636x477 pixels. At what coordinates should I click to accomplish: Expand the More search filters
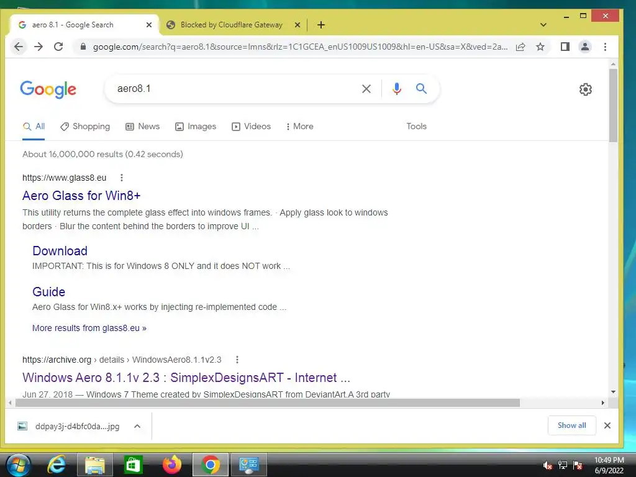pos(299,127)
